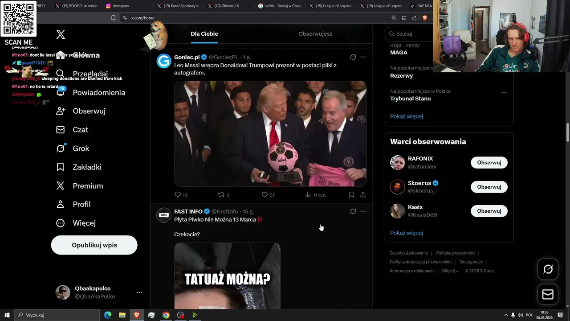Image resolution: width=570 pixels, height=321 pixels.
Task: Open Premium page
Action: pos(80,186)
